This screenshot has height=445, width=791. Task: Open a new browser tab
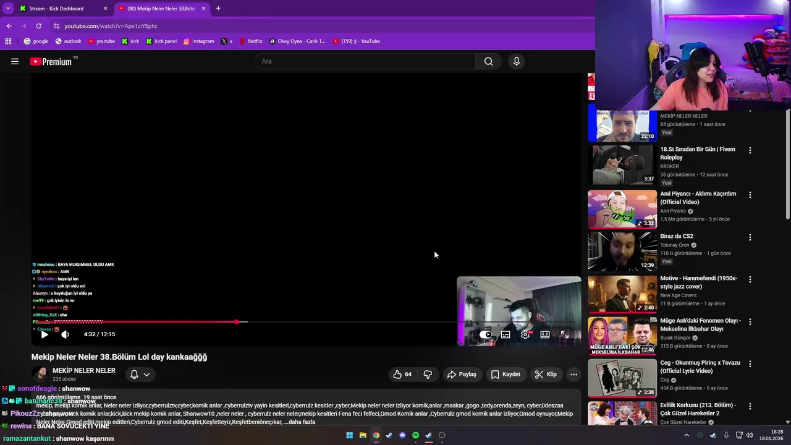point(218,9)
